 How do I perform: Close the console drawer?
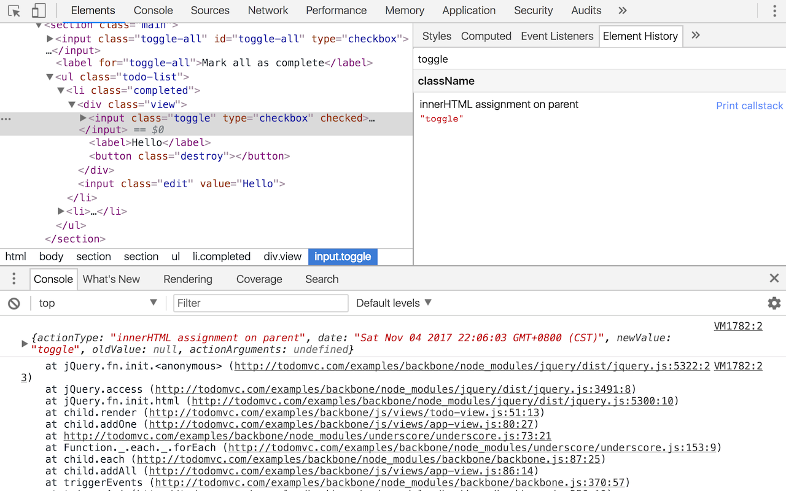point(774,279)
